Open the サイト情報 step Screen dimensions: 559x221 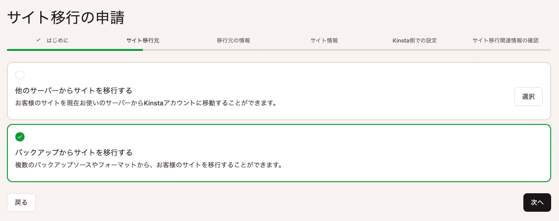tap(324, 40)
